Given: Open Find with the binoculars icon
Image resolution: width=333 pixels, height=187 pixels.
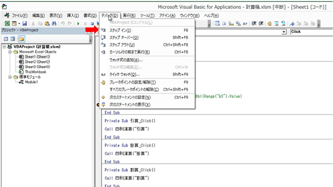Looking at the screenshot, I should pyautogui.click(x=54, y=23).
